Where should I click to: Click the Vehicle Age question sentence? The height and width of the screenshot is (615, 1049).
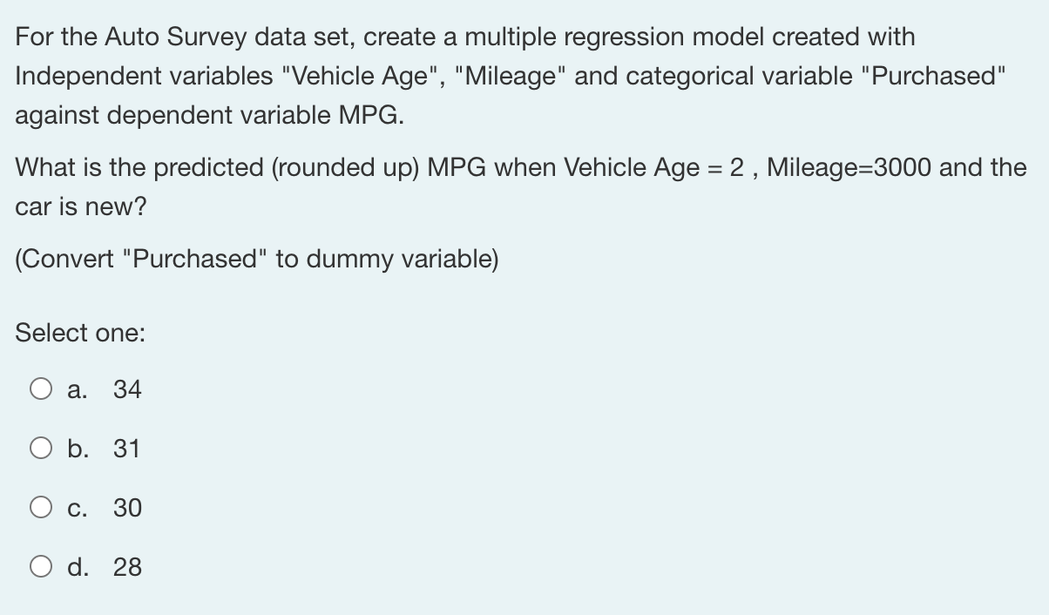point(520,186)
